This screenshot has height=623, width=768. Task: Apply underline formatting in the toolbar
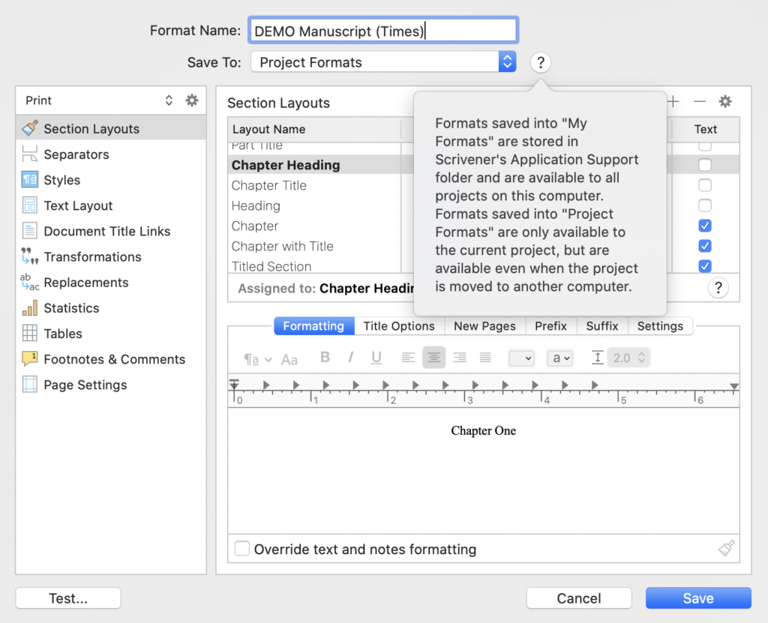pyautogui.click(x=376, y=358)
